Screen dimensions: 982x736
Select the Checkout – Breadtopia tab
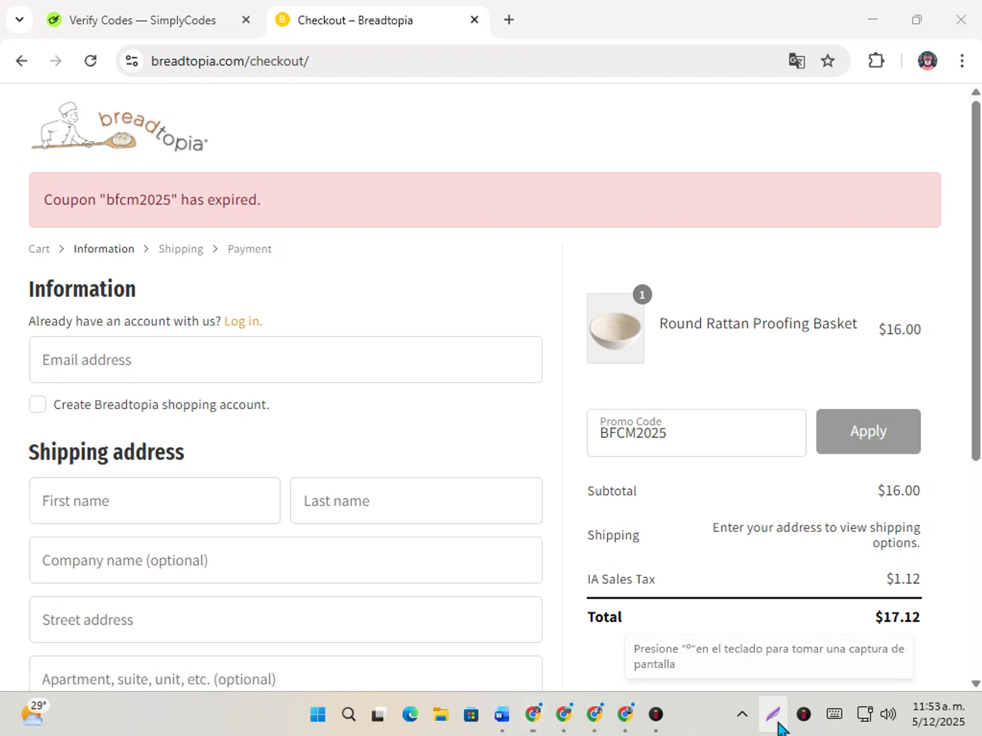point(378,20)
